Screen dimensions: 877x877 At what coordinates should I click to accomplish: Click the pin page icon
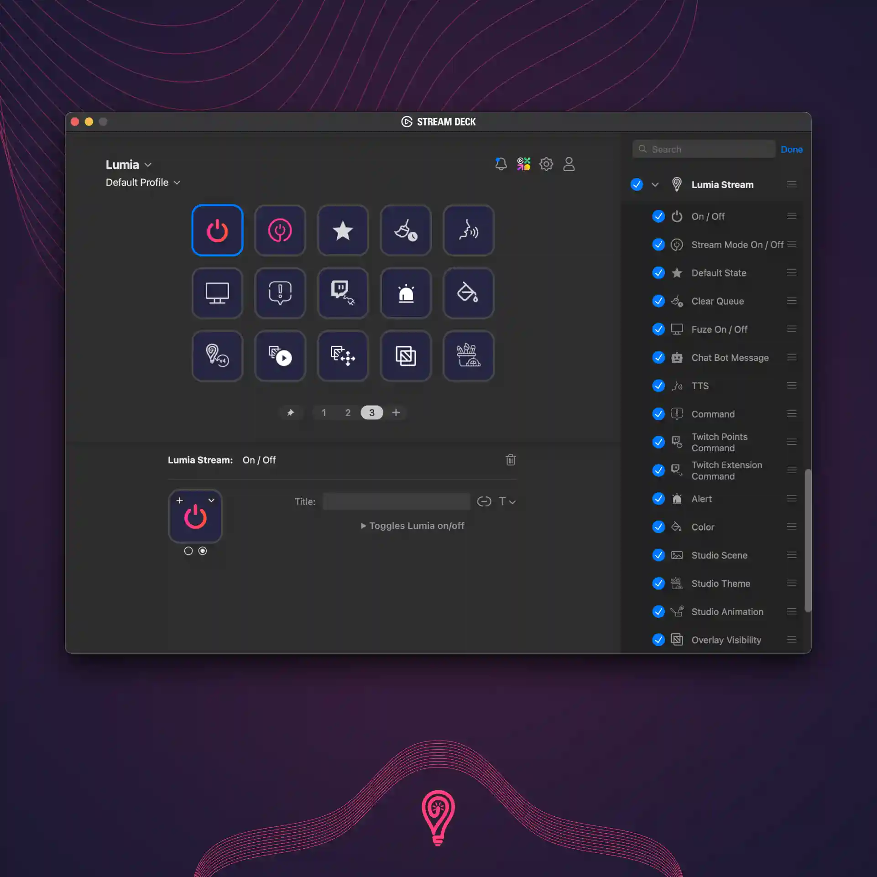click(291, 412)
